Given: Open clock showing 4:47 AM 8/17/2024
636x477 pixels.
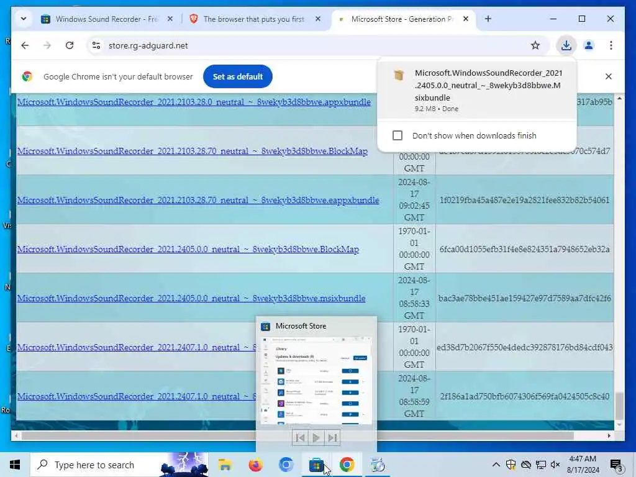Looking at the screenshot, I should click(583, 465).
